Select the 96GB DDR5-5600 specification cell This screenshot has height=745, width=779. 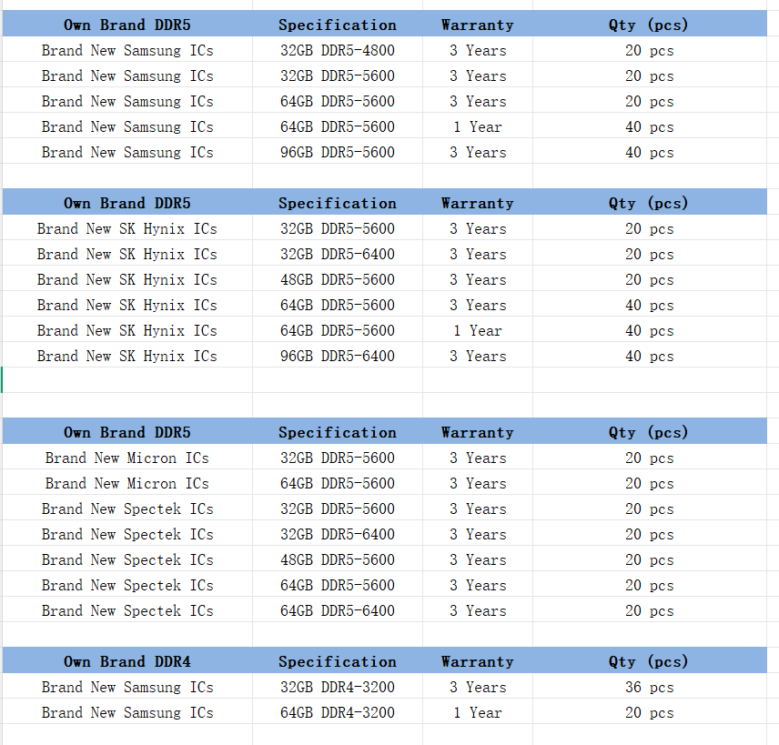338,152
